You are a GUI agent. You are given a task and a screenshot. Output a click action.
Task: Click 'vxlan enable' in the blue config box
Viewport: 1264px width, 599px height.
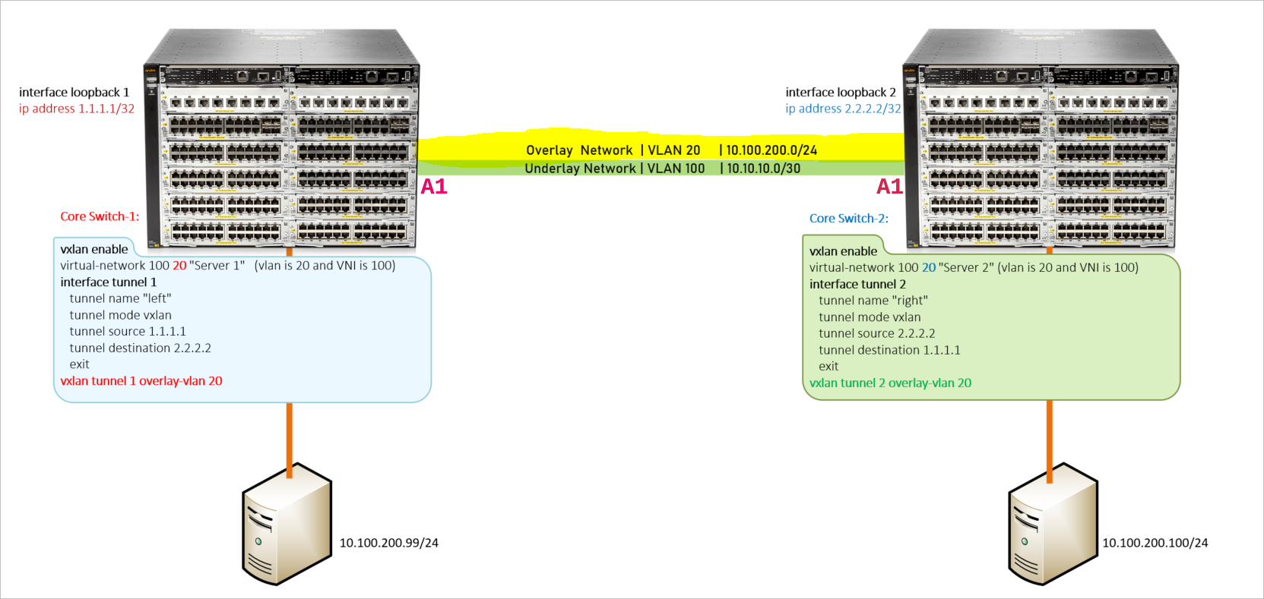[x=94, y=249]
